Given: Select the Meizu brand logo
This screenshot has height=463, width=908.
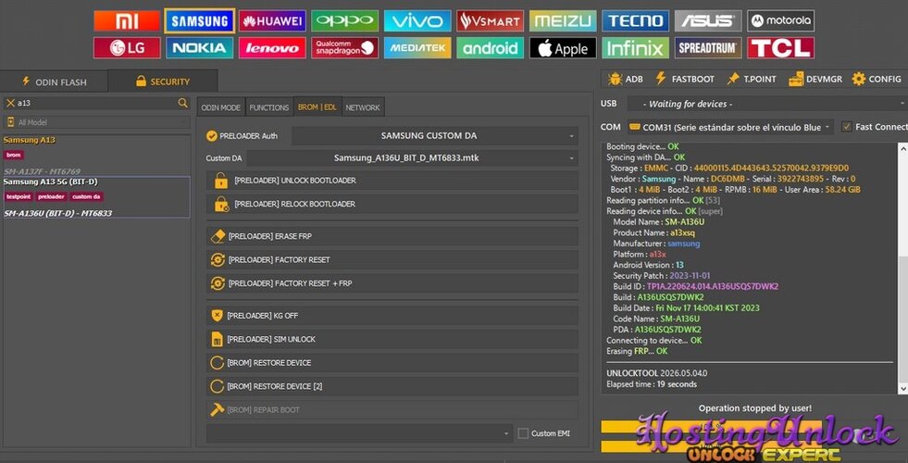Looking at the screenshot, I should [x=562, y=21].
